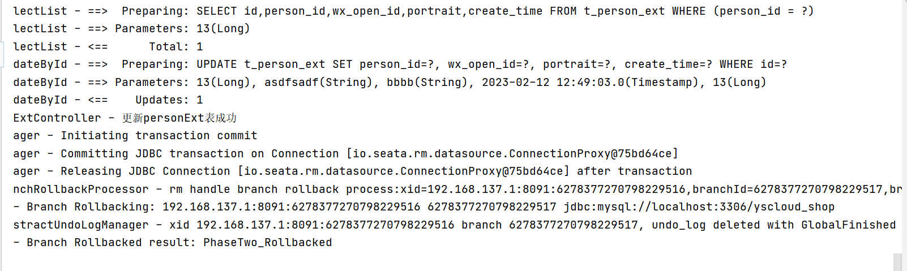Screen dimensions: 907x271
Task: Click the "Branch Rollbacking" log line text
Action: point(88,207)
